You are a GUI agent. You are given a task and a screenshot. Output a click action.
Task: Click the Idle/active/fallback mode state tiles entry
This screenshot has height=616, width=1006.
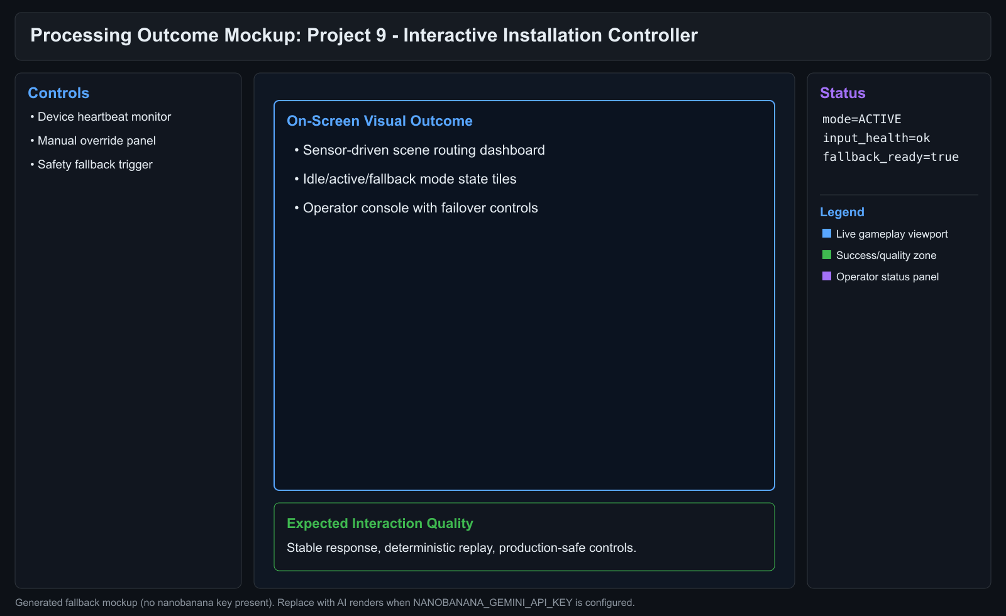click(409, 179)
